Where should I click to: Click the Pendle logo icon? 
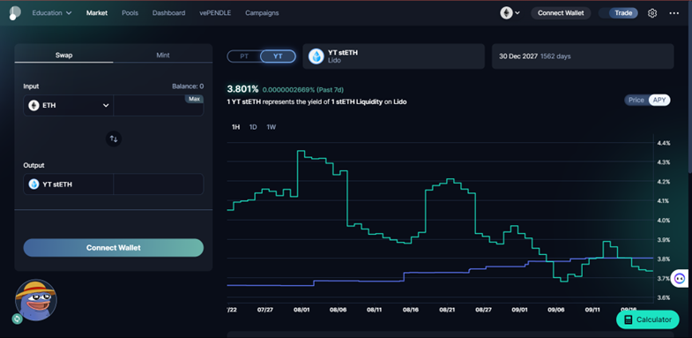15,13
